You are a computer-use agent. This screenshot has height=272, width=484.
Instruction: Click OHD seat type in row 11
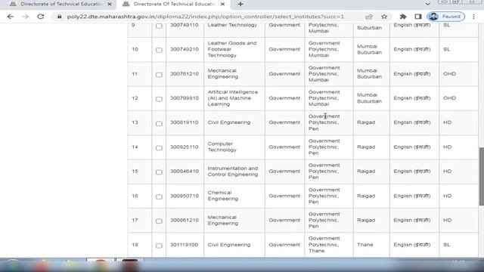(449, 74)
